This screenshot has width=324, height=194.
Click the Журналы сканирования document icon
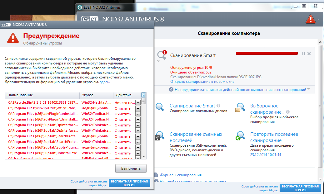tap(156, 175)
